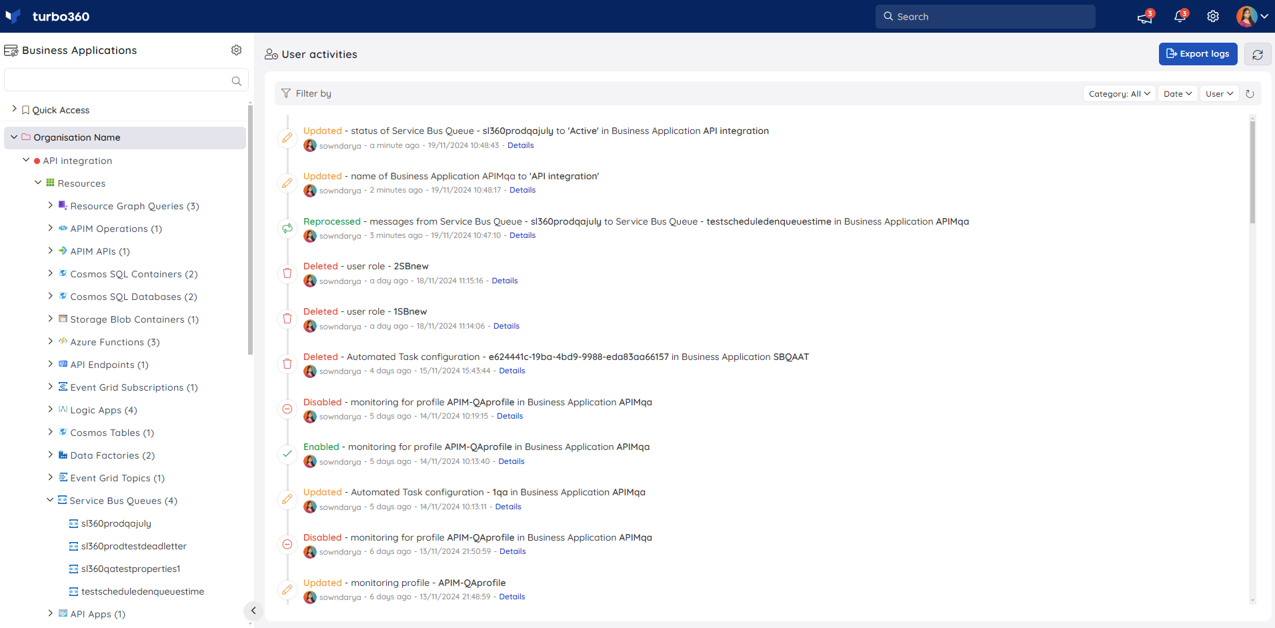Open Business Applications settings gear
This screenshot has width=1275, height=628.
coord(237,50)
